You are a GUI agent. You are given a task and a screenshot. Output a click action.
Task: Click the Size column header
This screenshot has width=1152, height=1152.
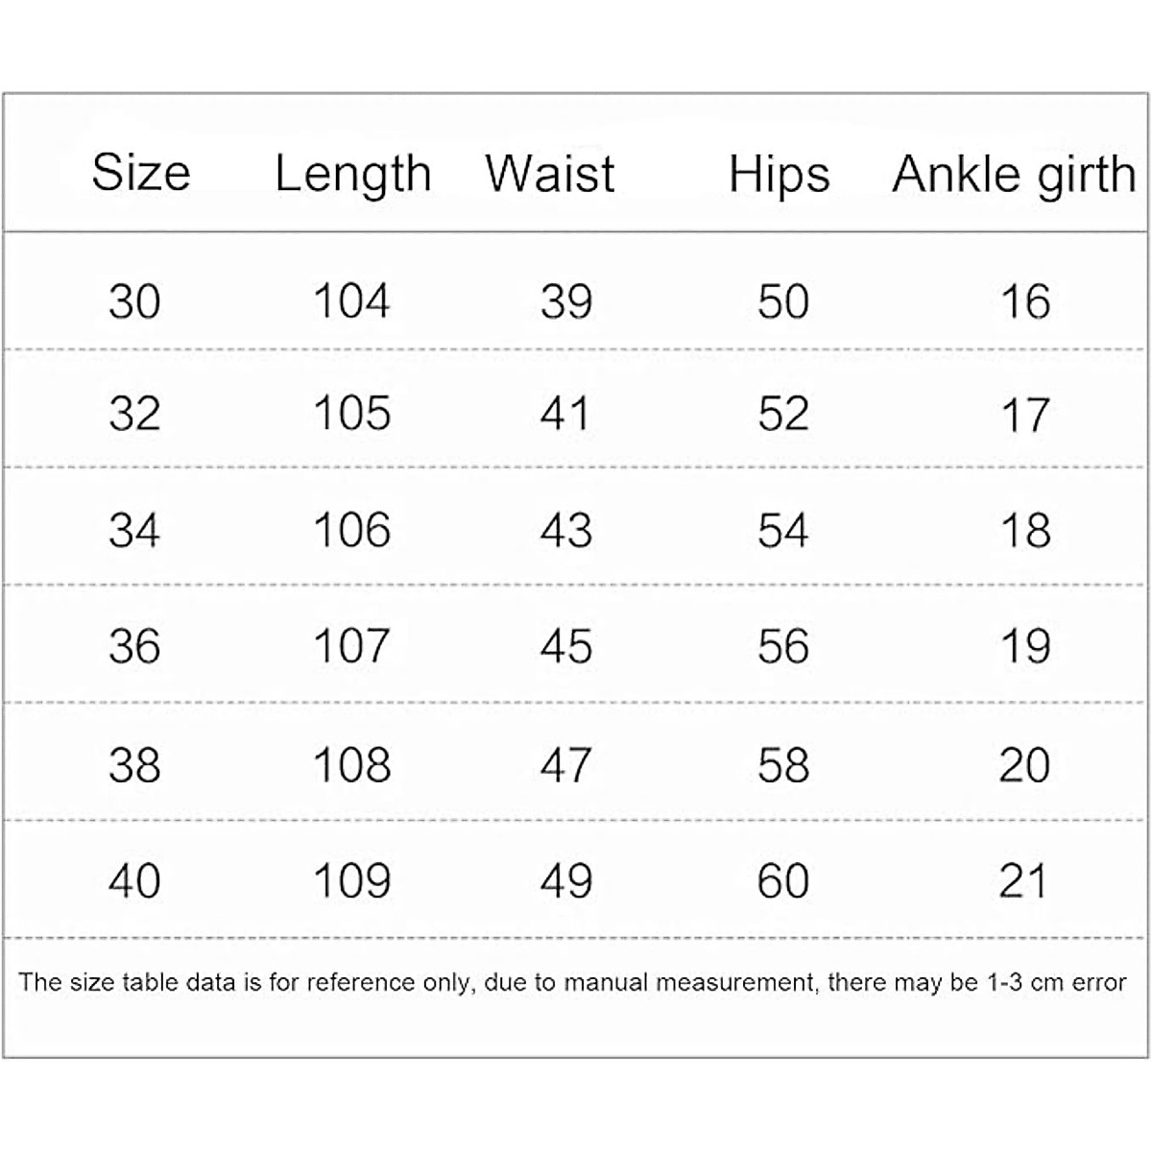pos(141,174)
